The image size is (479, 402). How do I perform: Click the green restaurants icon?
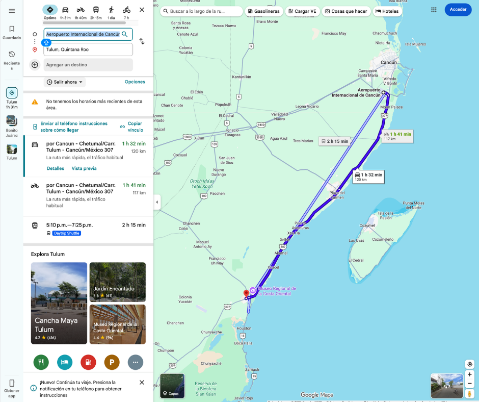(x=41, y=362)
